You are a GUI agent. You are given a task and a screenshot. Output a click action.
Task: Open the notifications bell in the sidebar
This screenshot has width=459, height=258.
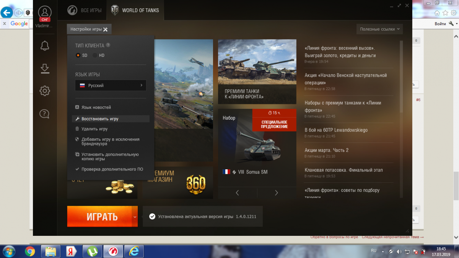[x=45, y=46]
